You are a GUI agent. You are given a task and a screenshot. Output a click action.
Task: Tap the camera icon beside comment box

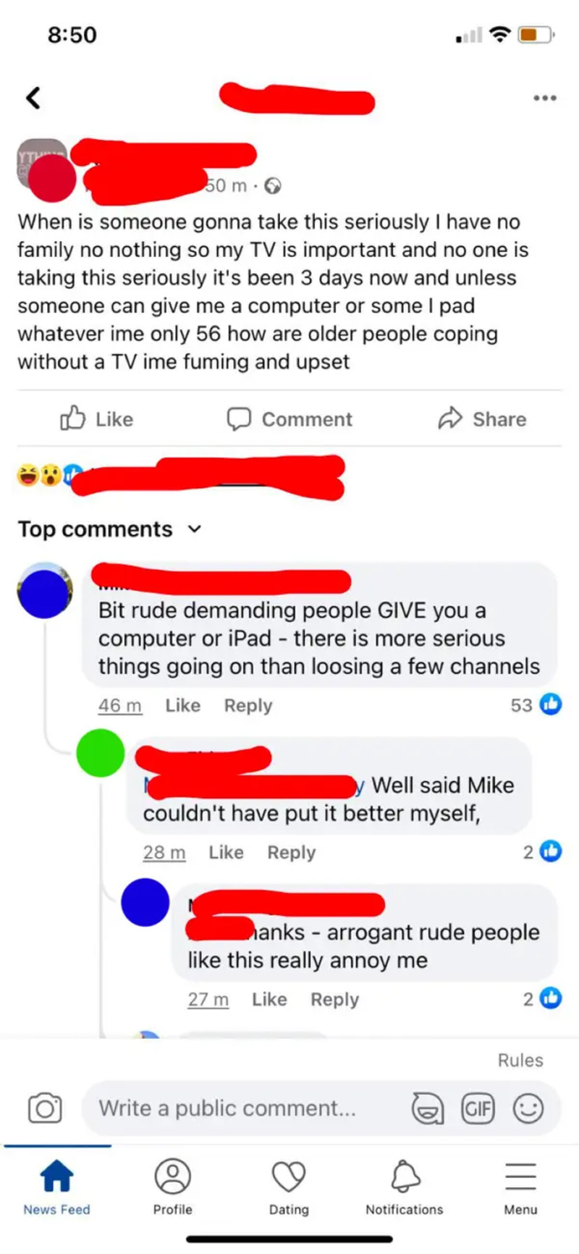point(45,1108)
